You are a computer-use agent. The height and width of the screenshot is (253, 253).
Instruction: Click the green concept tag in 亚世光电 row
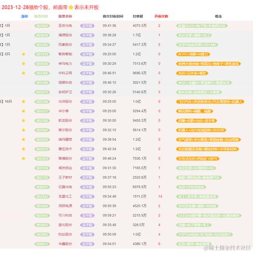tap(202, 26)
